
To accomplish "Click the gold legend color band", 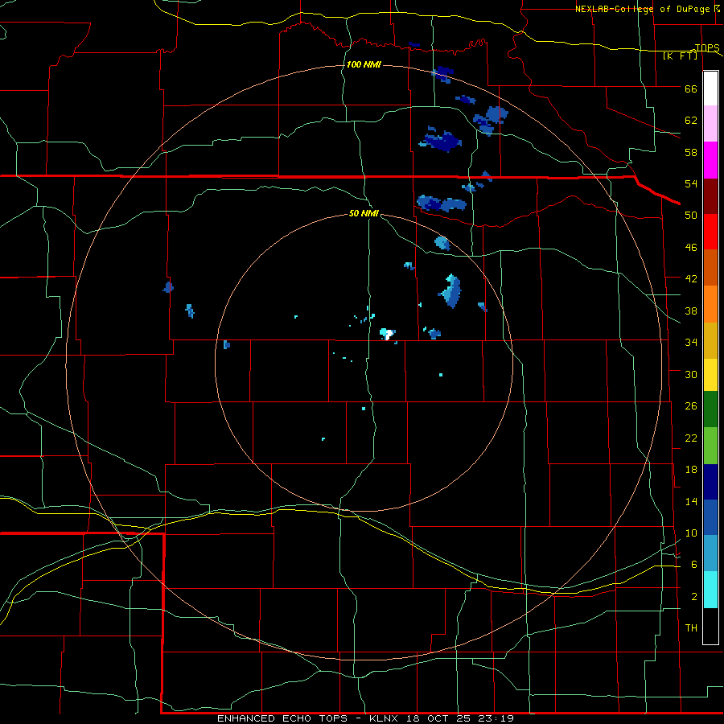I will (x=710, y=340).
